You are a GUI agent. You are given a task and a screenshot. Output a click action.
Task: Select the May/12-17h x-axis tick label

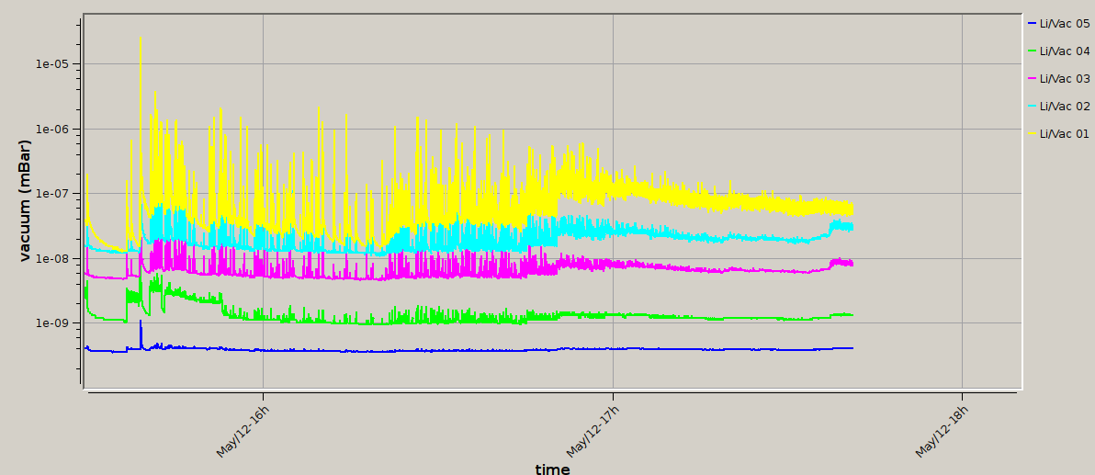click(593, 431)
